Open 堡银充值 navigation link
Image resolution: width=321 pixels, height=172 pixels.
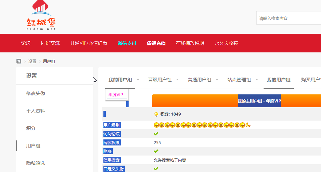pyautogui.click(x=156, y=43)
